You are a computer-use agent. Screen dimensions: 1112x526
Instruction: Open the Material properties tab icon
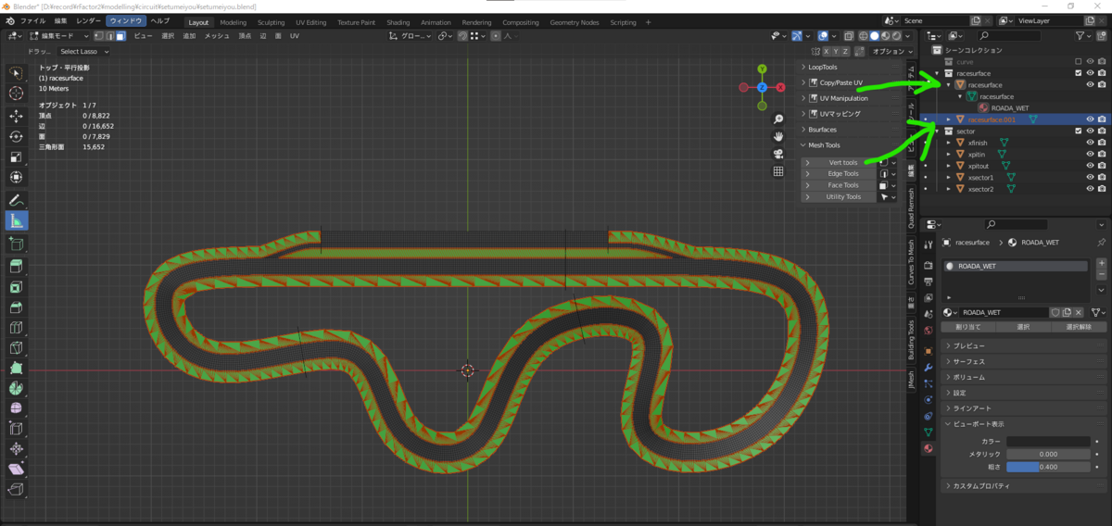[928, 448]
